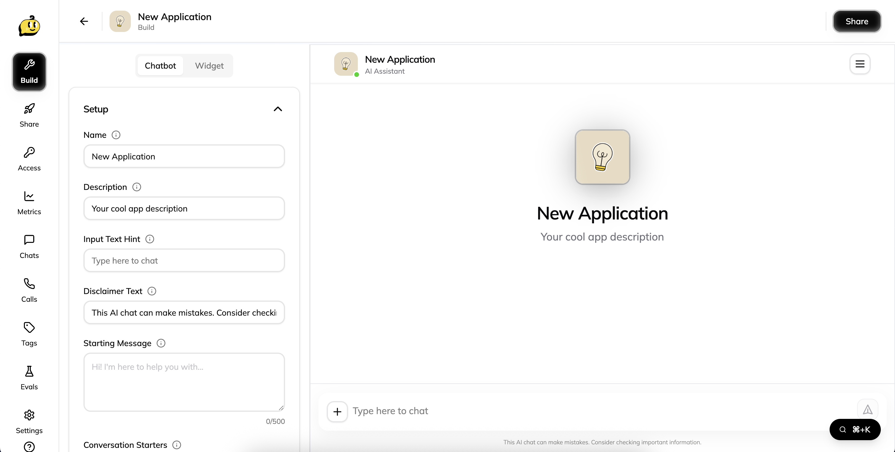The width and height of the screenshot is (895, 452).
Task: Click the help question mark icon
Action: (x=29, y=446)
